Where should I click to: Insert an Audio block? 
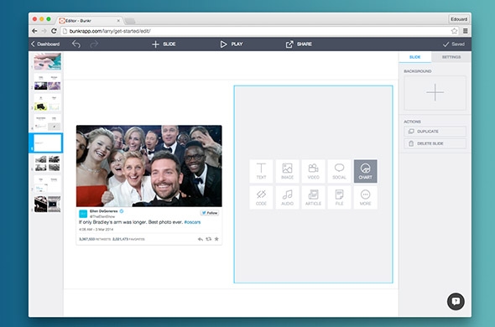point(287,197)
